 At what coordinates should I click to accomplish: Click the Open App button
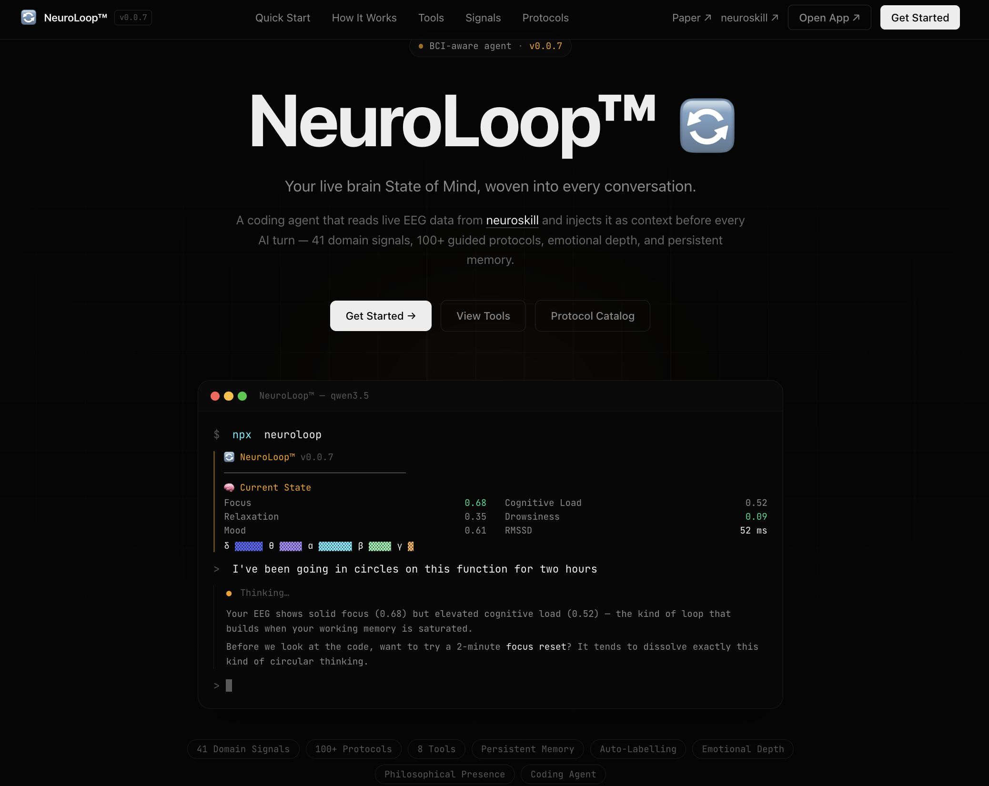click(829, 18)
